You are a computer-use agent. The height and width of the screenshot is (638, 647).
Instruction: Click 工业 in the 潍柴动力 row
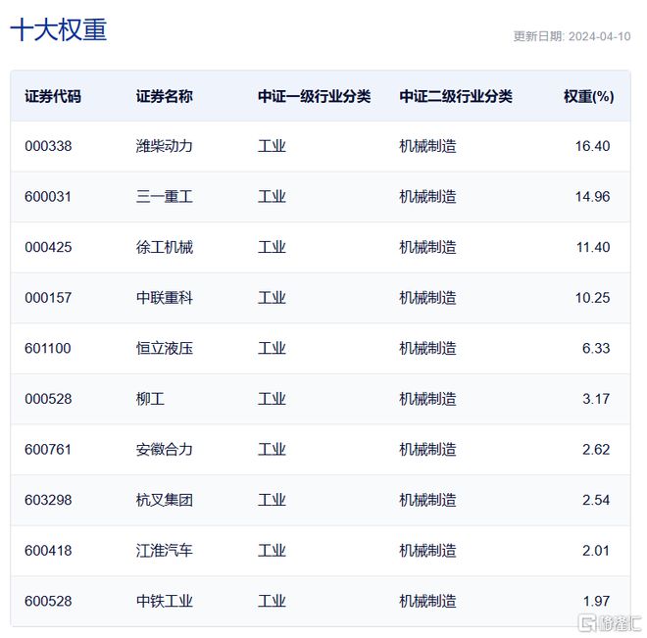pos(272,146)
